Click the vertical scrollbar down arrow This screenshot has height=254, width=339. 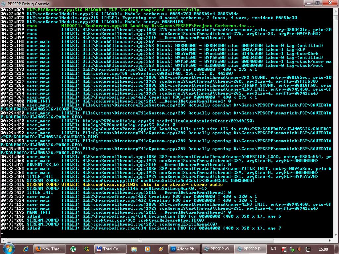(336, 235)
